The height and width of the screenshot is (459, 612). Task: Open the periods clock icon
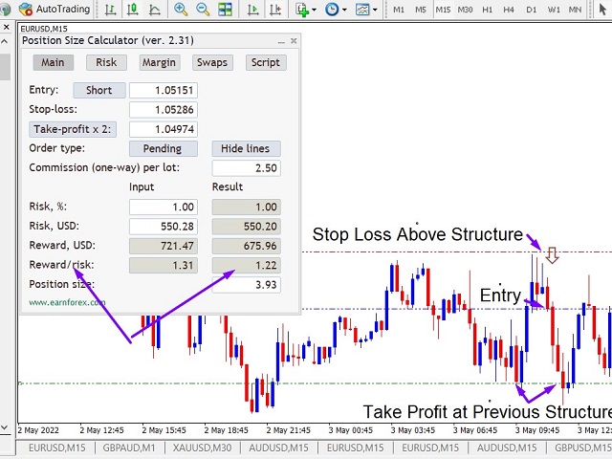click(332, 9)
